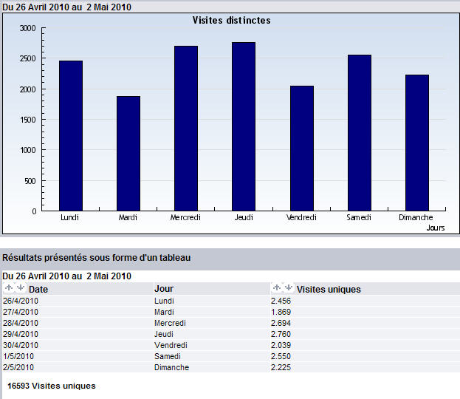Screen dimensions: 460x399
Task: Click the tallest bar for Jeudi
Action: (x=244, y=126)
